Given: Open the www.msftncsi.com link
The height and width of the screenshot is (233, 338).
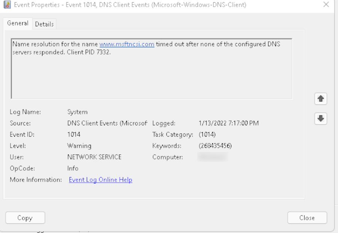Looking at the screenshot, I should tap(127, 44).
